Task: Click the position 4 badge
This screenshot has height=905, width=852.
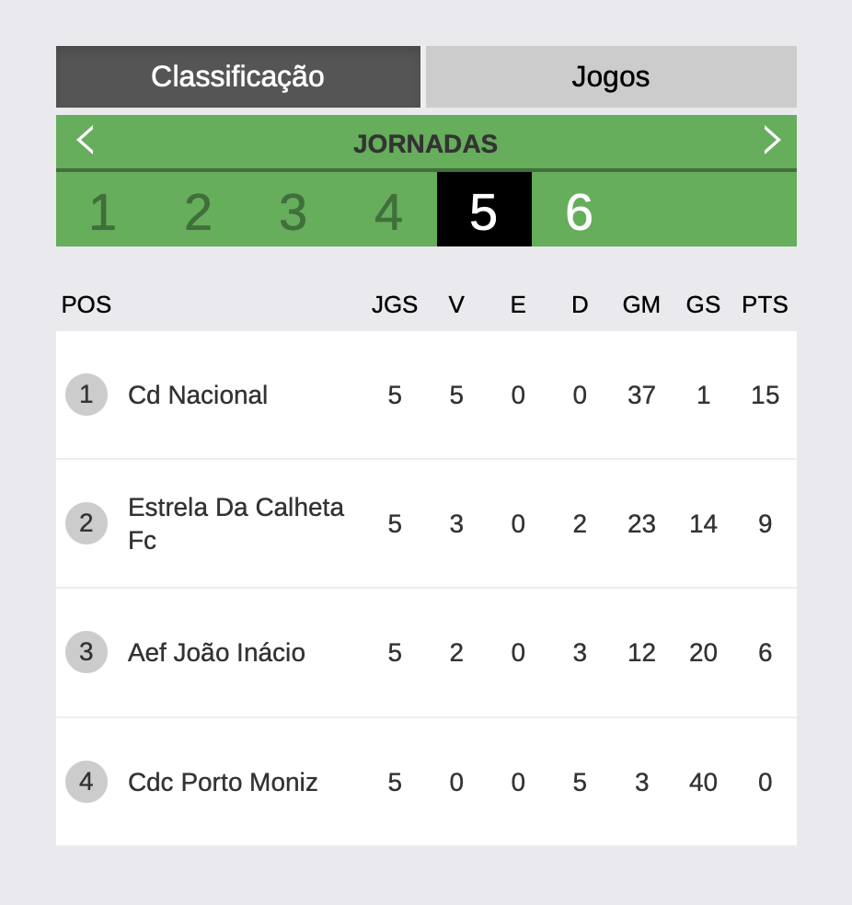Action: (x=86, y=782)
